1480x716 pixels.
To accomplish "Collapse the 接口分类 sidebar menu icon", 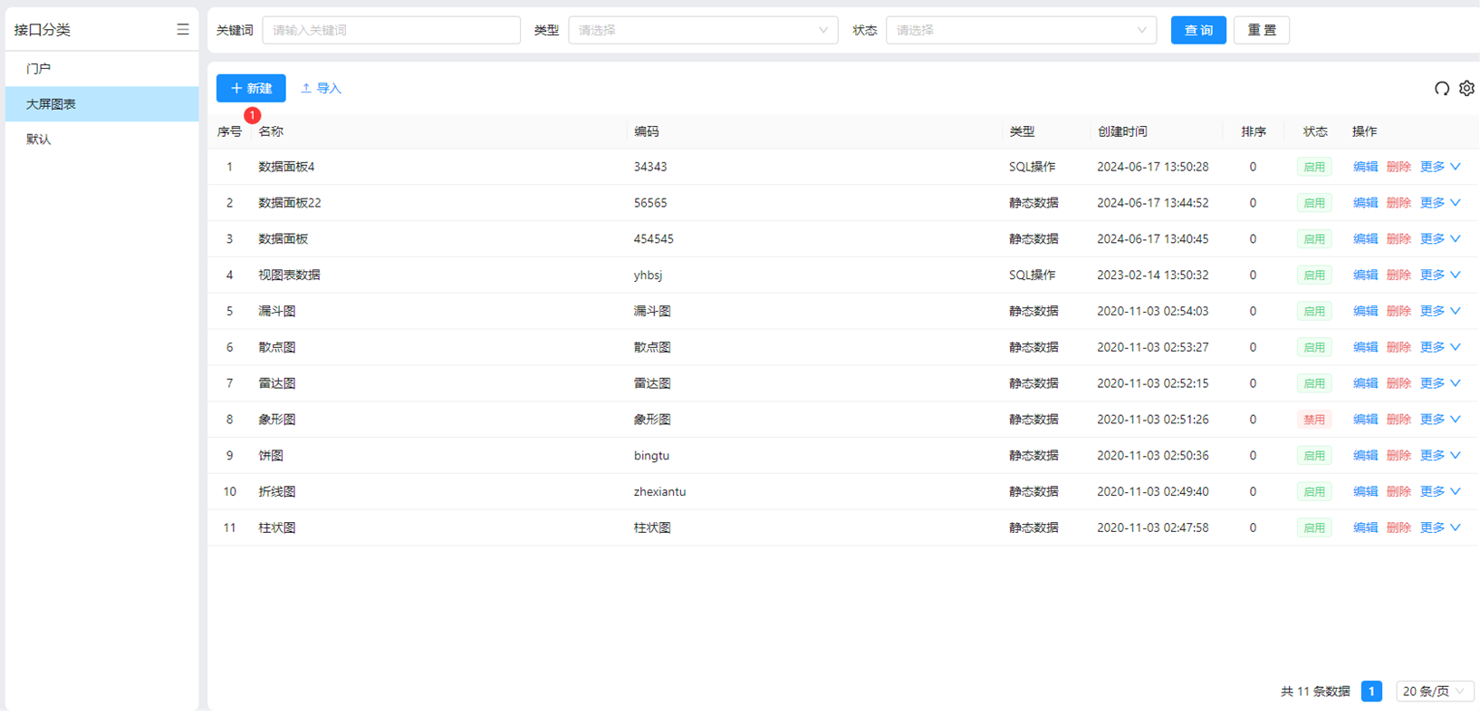I will point(182,30).
